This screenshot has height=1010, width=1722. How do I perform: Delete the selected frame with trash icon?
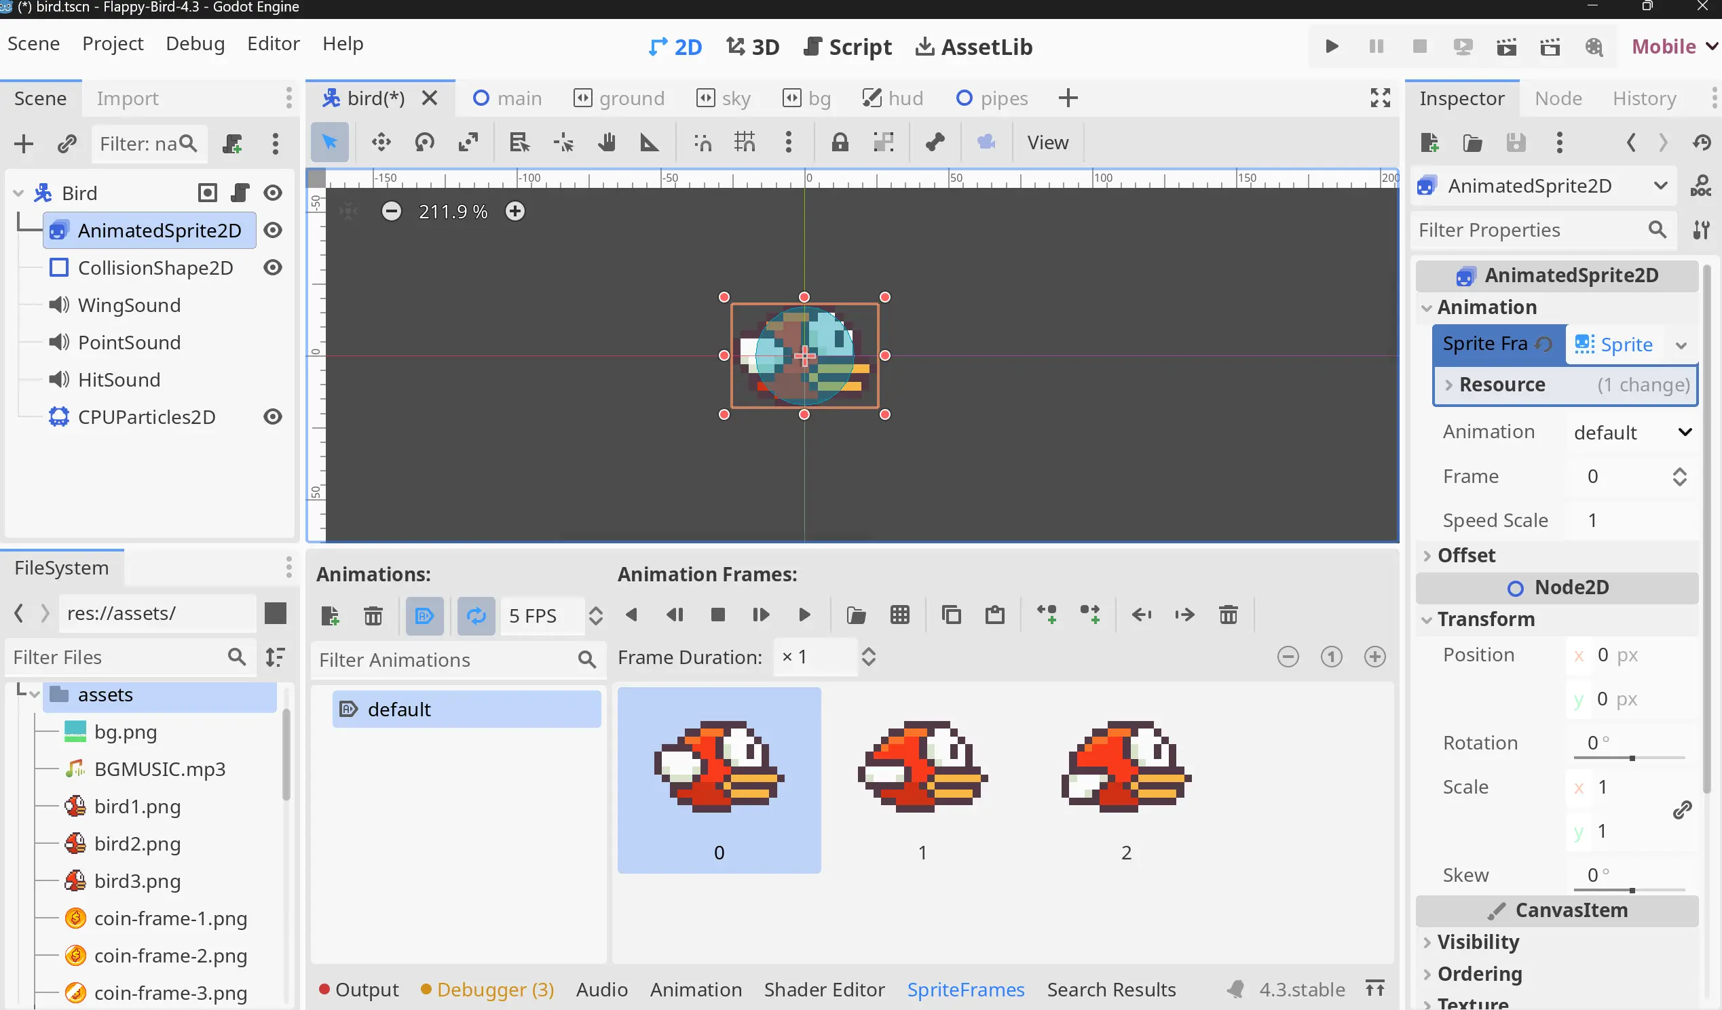click(x=1228, y=615)
